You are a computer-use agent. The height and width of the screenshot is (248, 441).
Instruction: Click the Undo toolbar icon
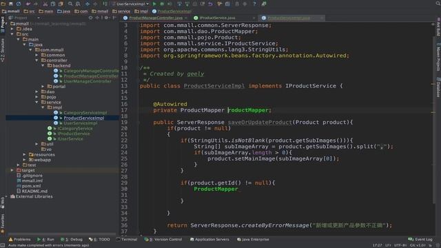click(28, 4)
